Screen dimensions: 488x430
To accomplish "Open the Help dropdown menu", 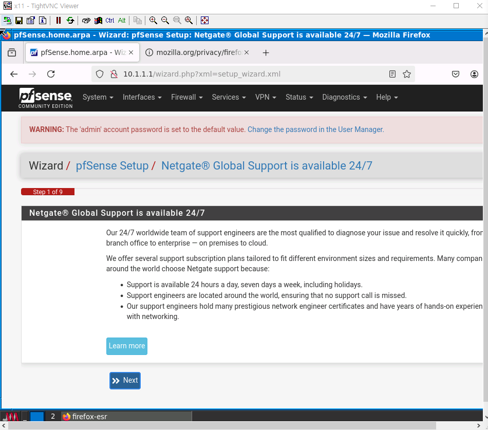I will point(387,98).
